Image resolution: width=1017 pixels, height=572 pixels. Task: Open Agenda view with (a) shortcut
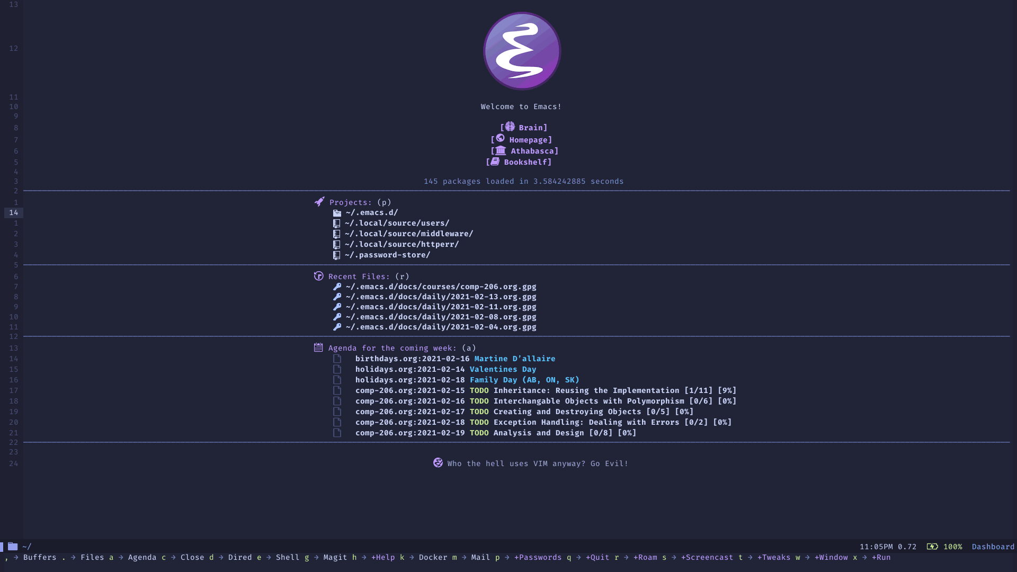point(392,348)
